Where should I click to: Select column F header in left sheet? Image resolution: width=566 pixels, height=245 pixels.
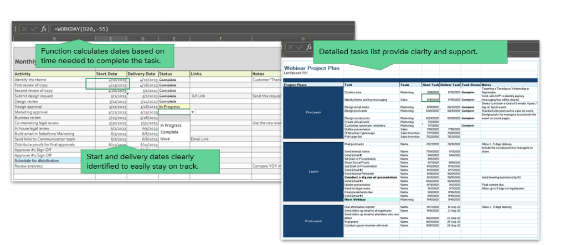220,39
